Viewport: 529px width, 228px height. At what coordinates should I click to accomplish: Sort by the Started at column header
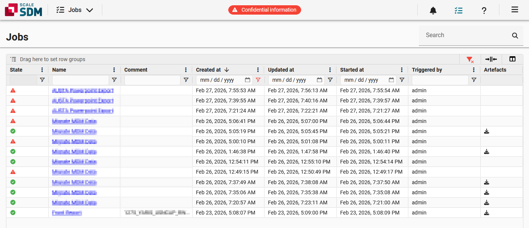pos(352,70)
